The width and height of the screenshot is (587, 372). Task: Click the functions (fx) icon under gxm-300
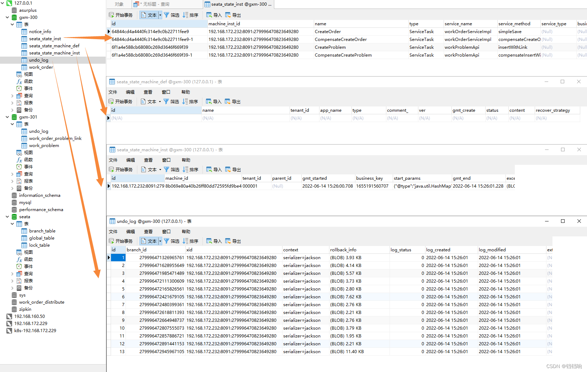[19, 82]
